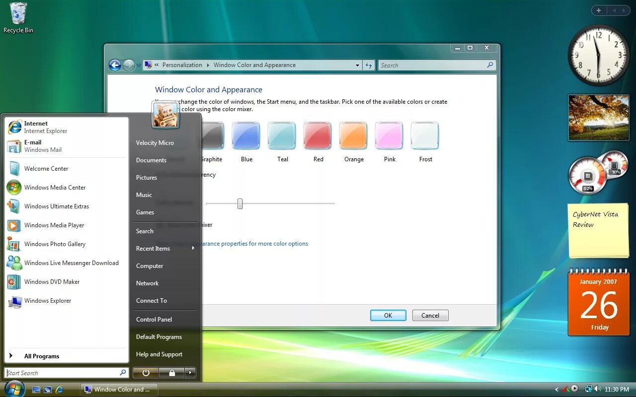Open Windows Mail E-mail entry
The image size is (636, 397).
pyautogui.click(x=67, y=146)
